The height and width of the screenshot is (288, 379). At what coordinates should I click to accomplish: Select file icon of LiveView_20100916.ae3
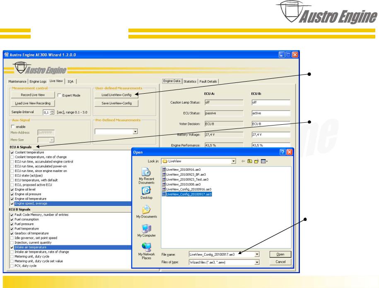pyautogui.click(x=164, y=169)
